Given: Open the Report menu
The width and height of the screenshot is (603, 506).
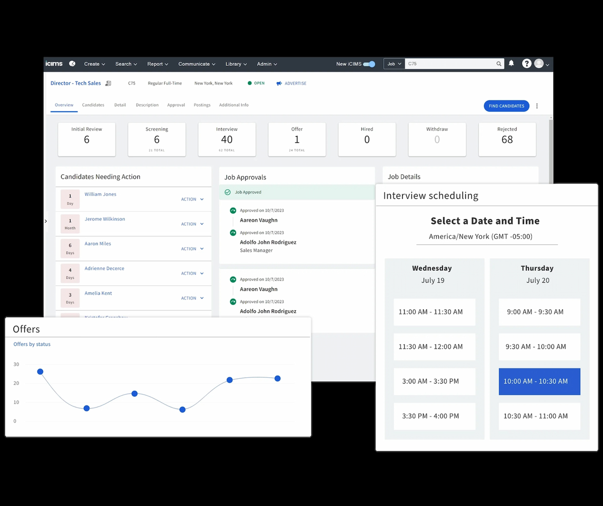Looking at the screenshot, I should coord(157,64).
